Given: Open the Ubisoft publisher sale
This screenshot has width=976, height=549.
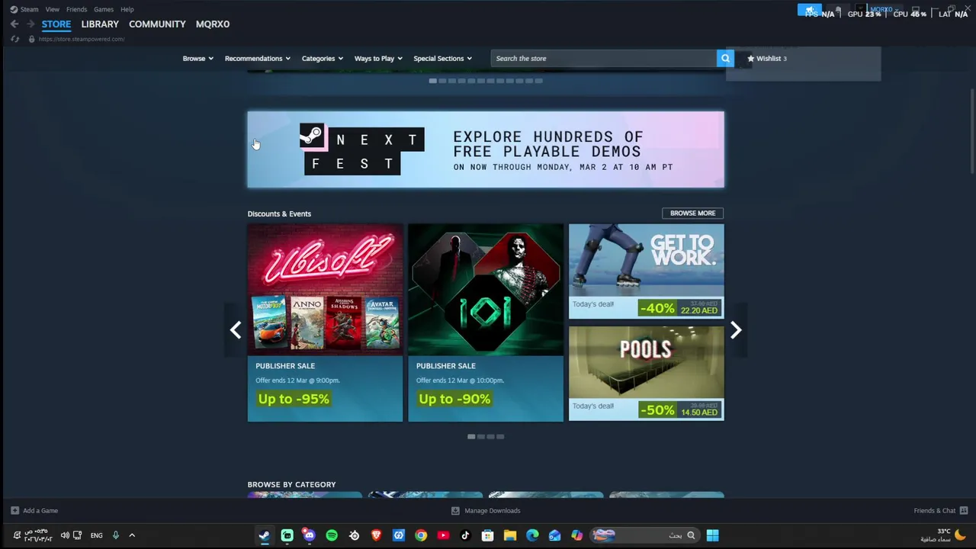Looking at the screenshot, I should tap(325, 322).
